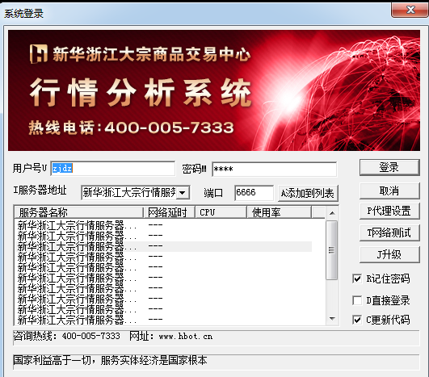Viewport: 429px width, 377px height.
Task: Click the 端口 port field showing 6666
Action: (x=254, y=193)
